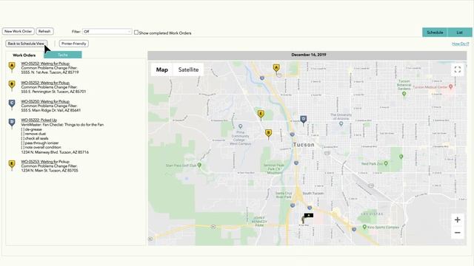Open the Filter dropdown set to Off
474x266 pixels.
point(107,31)
